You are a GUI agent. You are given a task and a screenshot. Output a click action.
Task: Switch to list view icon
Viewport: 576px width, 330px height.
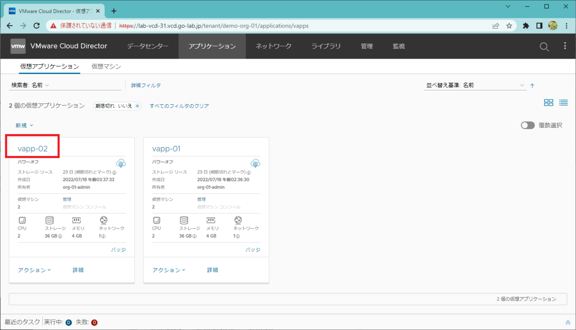coord(564,102)
